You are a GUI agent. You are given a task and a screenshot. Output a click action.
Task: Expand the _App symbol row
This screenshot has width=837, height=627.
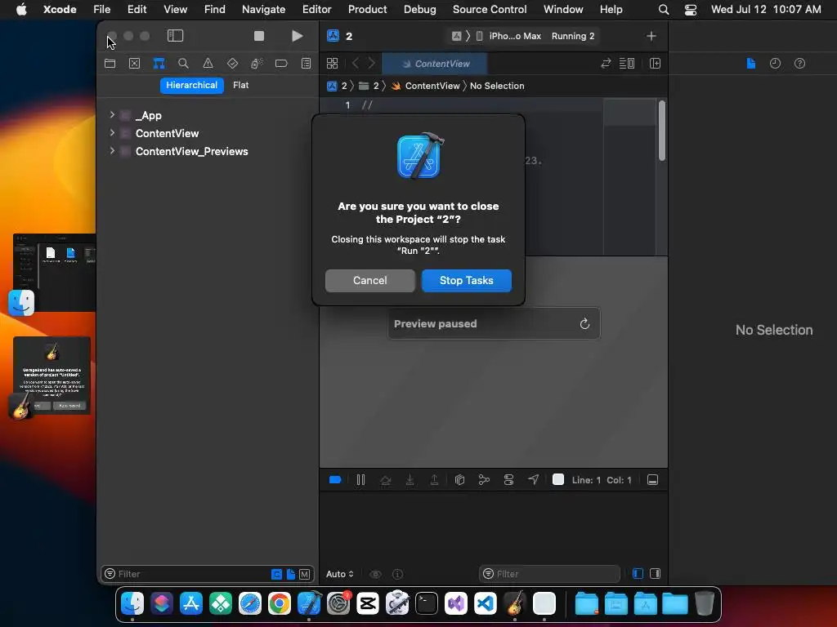112,114
